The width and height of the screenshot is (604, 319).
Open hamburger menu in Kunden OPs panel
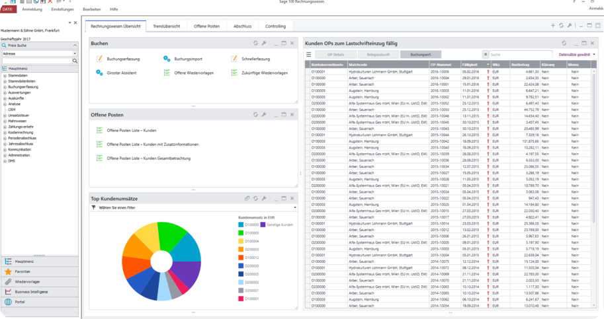[x=308, y=55]
